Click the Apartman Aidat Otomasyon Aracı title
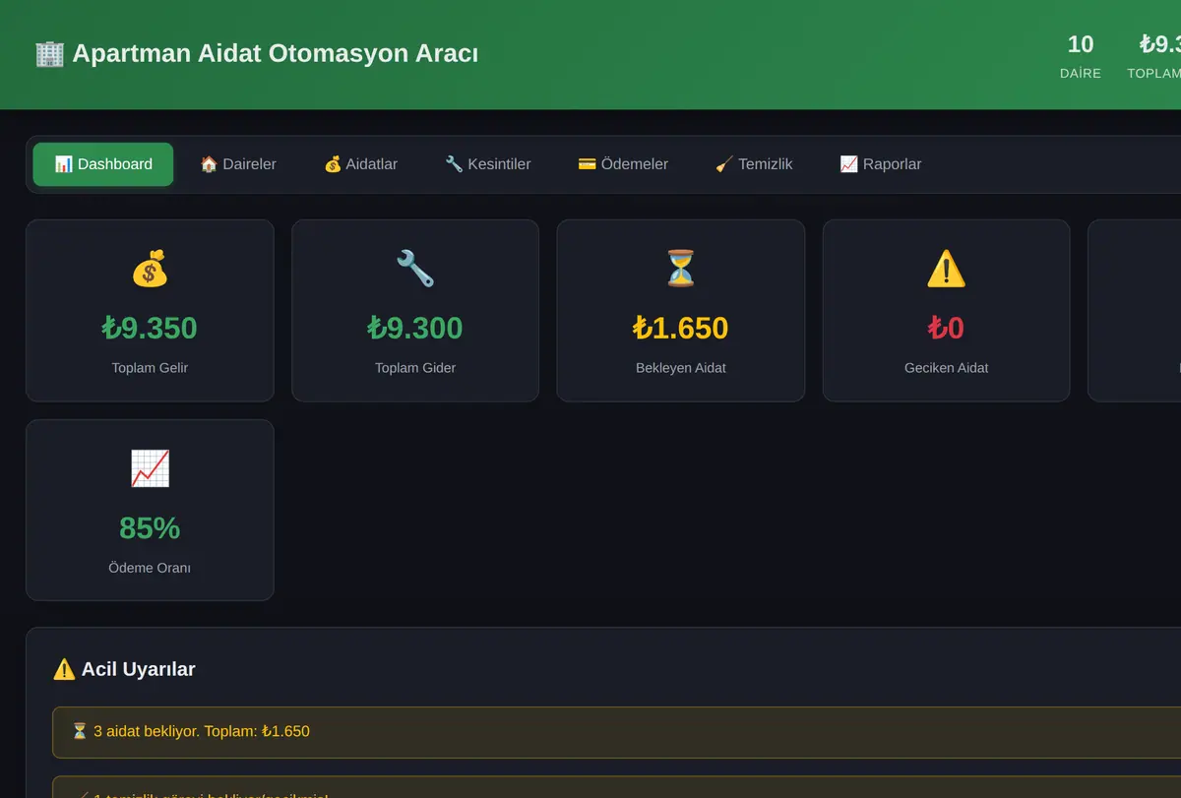 point(276,53)
